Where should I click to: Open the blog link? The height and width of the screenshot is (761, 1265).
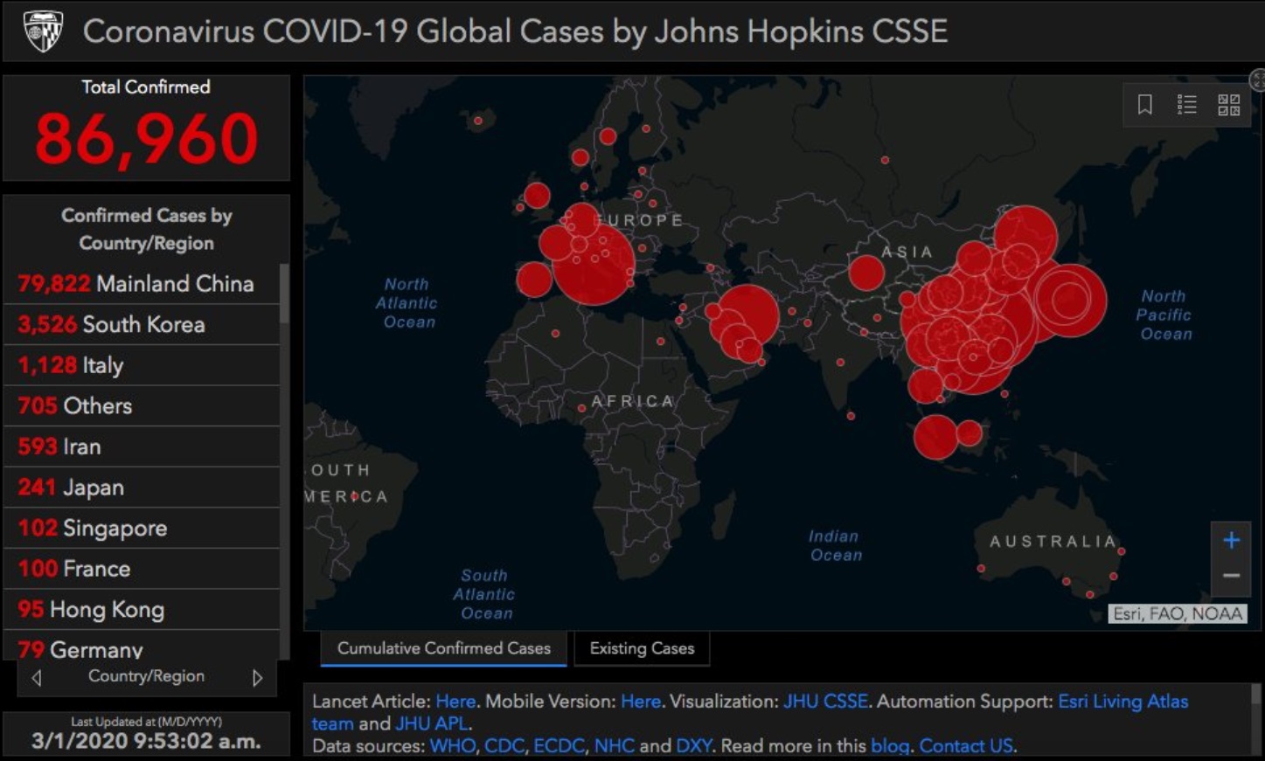pos(890,746)
